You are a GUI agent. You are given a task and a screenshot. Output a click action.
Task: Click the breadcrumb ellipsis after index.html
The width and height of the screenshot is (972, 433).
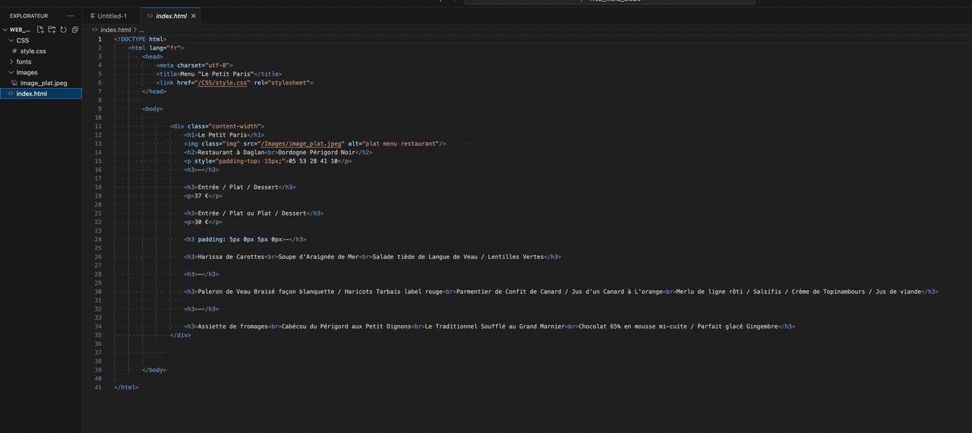coord(141,30)
